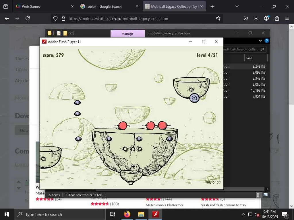Click the Properties icon in Explorer title bar

(x=59, y=33)
